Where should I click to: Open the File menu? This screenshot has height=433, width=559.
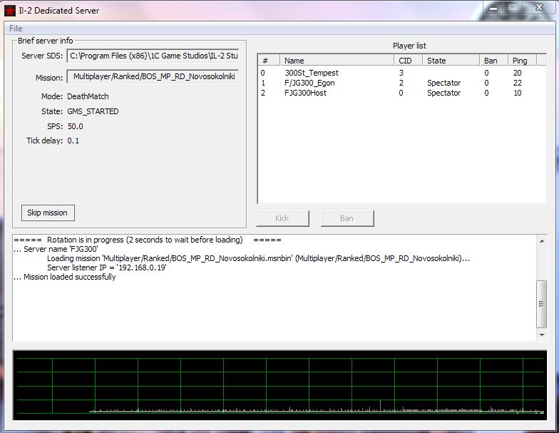point(16,29)
